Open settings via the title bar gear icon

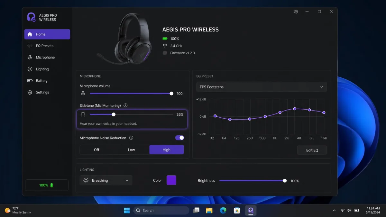click(x=296, y=12)
